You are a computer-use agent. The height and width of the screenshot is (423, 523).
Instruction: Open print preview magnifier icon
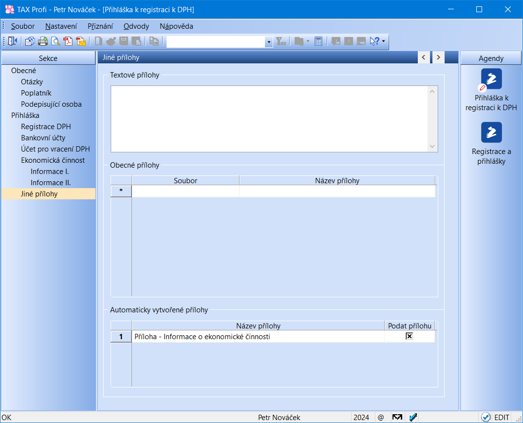pos(56,41)
